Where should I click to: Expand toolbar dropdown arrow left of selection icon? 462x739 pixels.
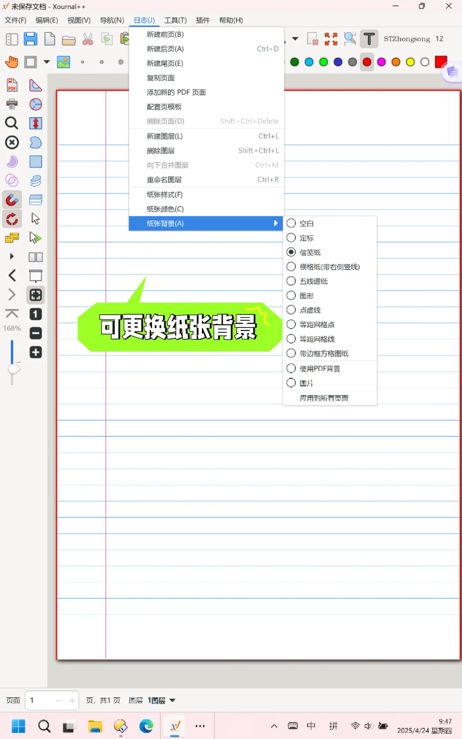tap(295, 39)
